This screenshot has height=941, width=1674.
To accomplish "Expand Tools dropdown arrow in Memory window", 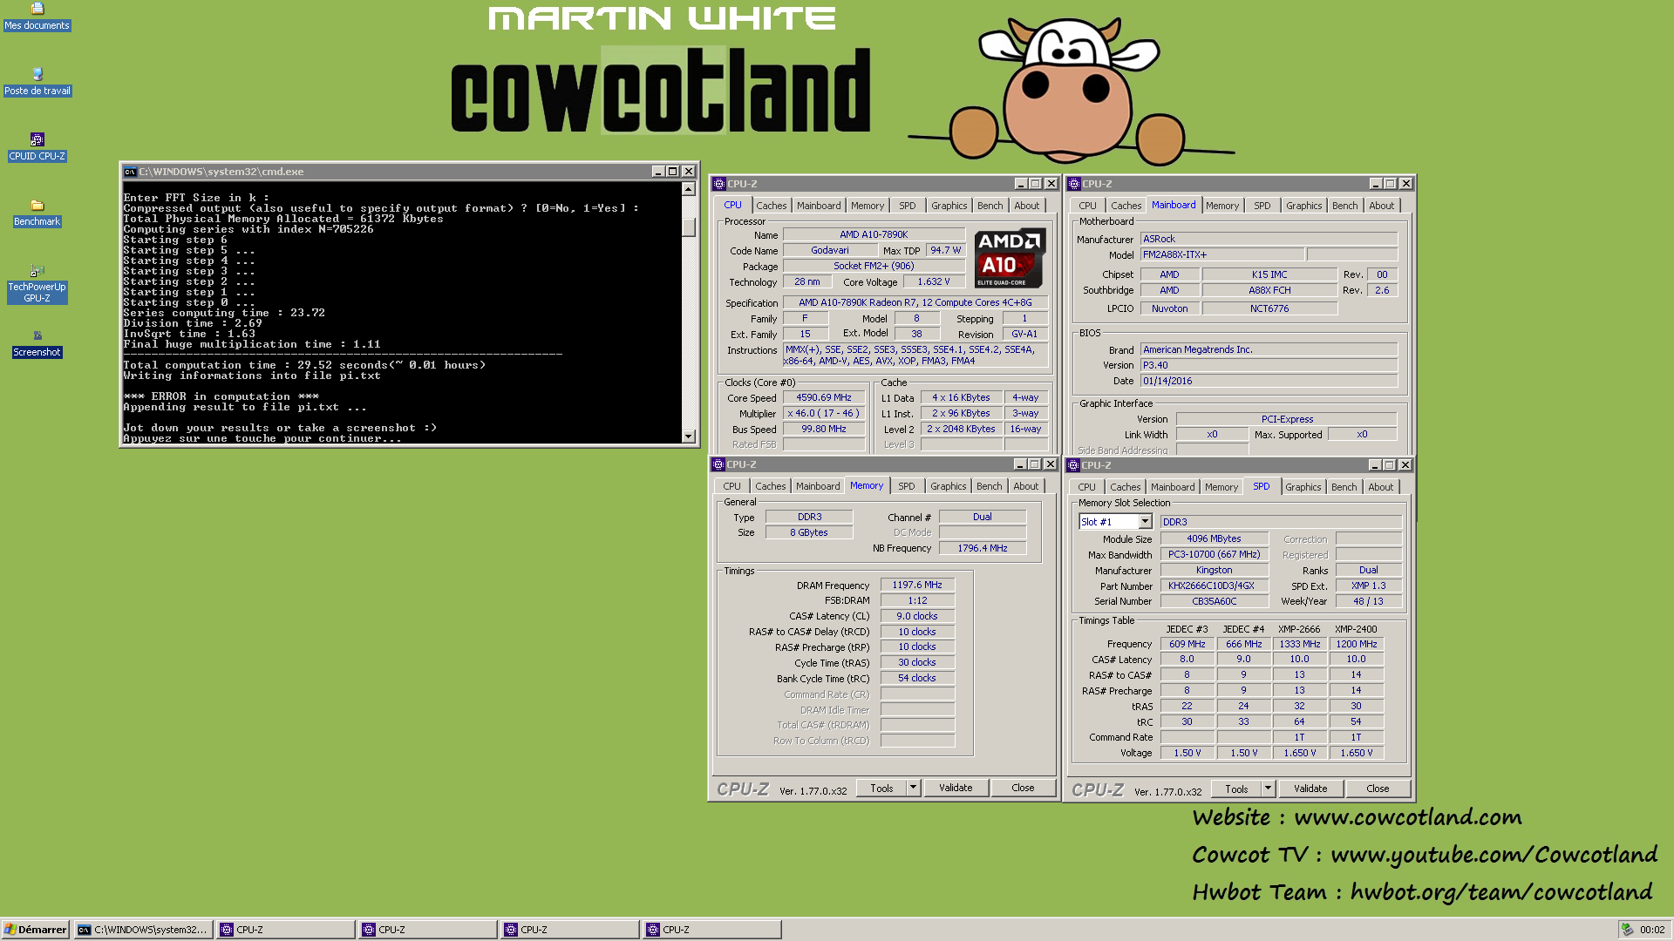I will [913, 788].
